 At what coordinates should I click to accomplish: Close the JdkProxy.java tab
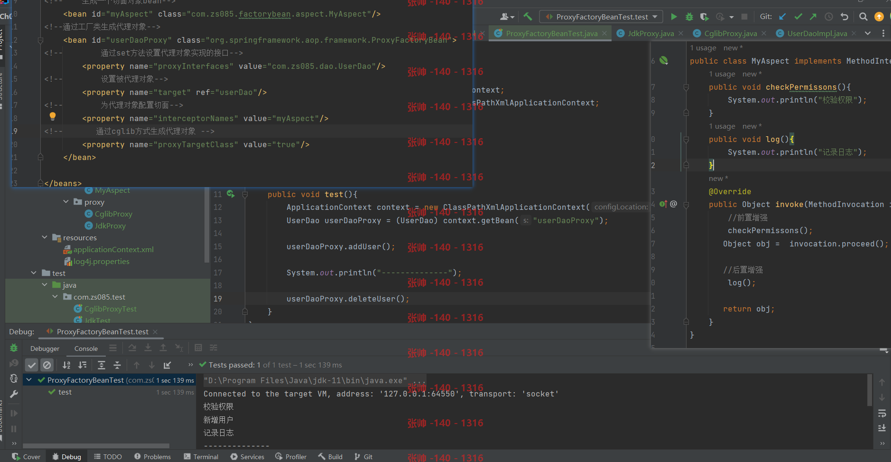coord(681,33)
